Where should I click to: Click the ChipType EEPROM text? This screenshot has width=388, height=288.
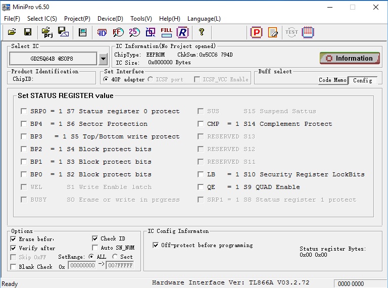tap(139, 55)
